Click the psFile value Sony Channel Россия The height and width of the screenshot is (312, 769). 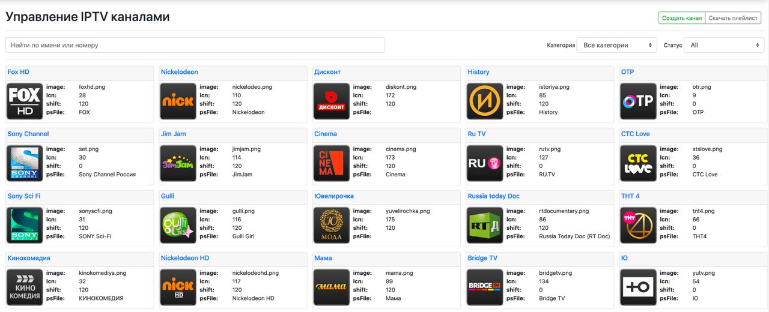108,175
